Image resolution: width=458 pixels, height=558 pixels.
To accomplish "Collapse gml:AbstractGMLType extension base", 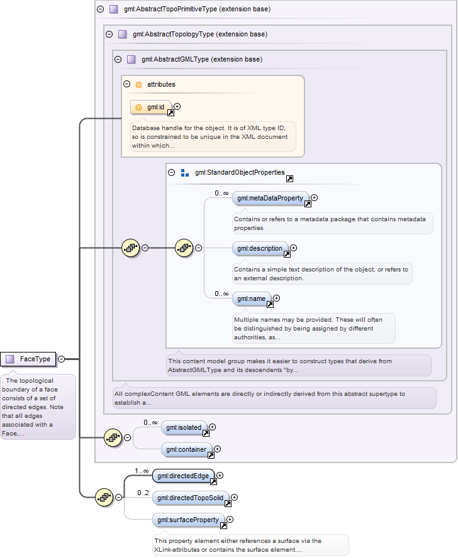I will coord(118,60).
